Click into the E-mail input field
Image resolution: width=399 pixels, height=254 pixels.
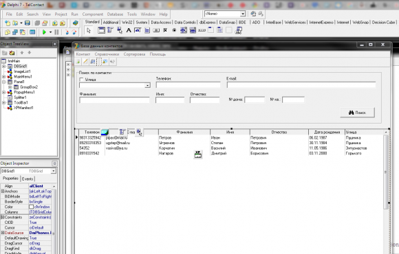click(x=301, y=85)
